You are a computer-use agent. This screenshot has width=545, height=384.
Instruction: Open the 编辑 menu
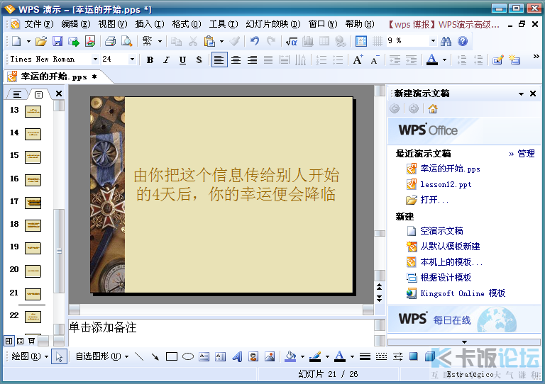pyautogui.click(x=76, y=24)
